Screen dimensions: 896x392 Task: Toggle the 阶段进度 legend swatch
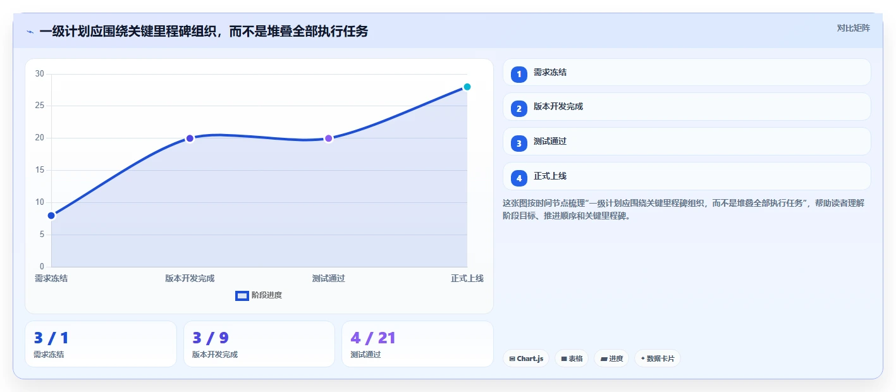click(242, 295)
